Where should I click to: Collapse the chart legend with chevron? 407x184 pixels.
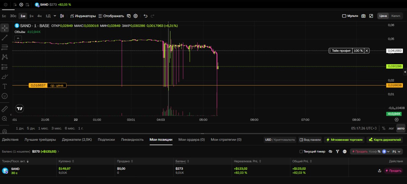18,38
